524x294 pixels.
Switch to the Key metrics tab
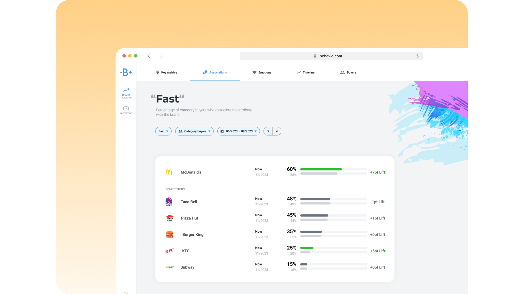click(166, 72)
